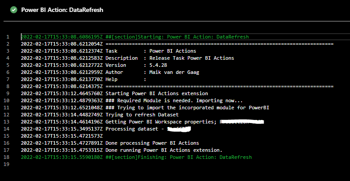Click line number 19 in the gutter
The width and height of the screenshot is (350, 181).
click(x=7, y=165)
